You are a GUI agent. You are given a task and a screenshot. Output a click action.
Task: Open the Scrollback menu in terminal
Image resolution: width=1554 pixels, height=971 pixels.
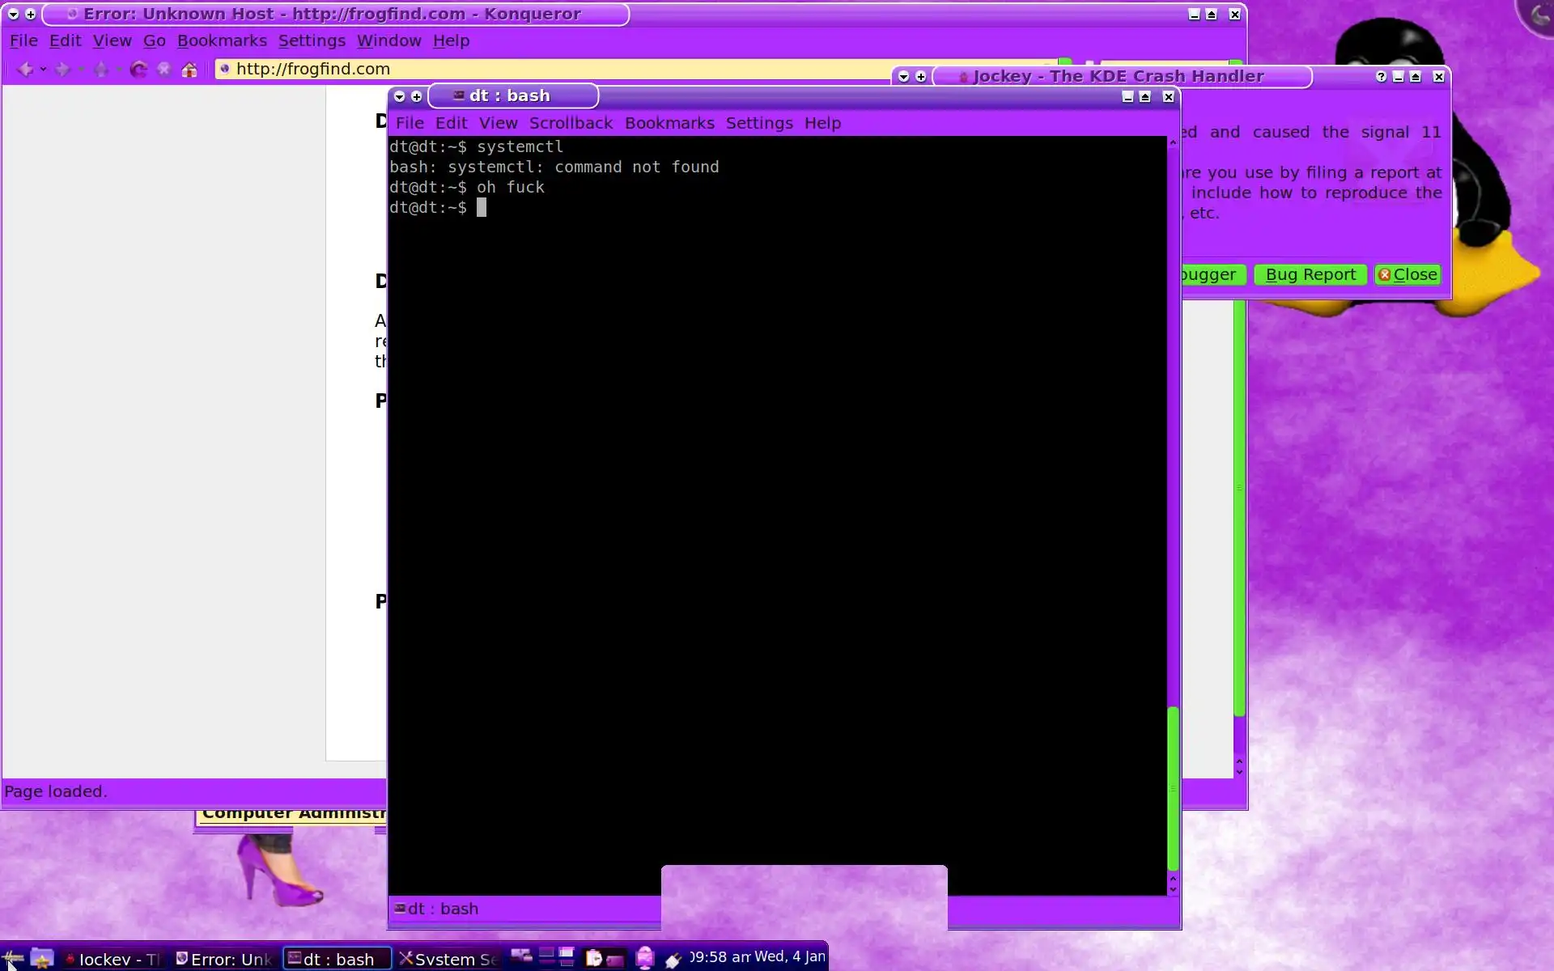point(571,123)
